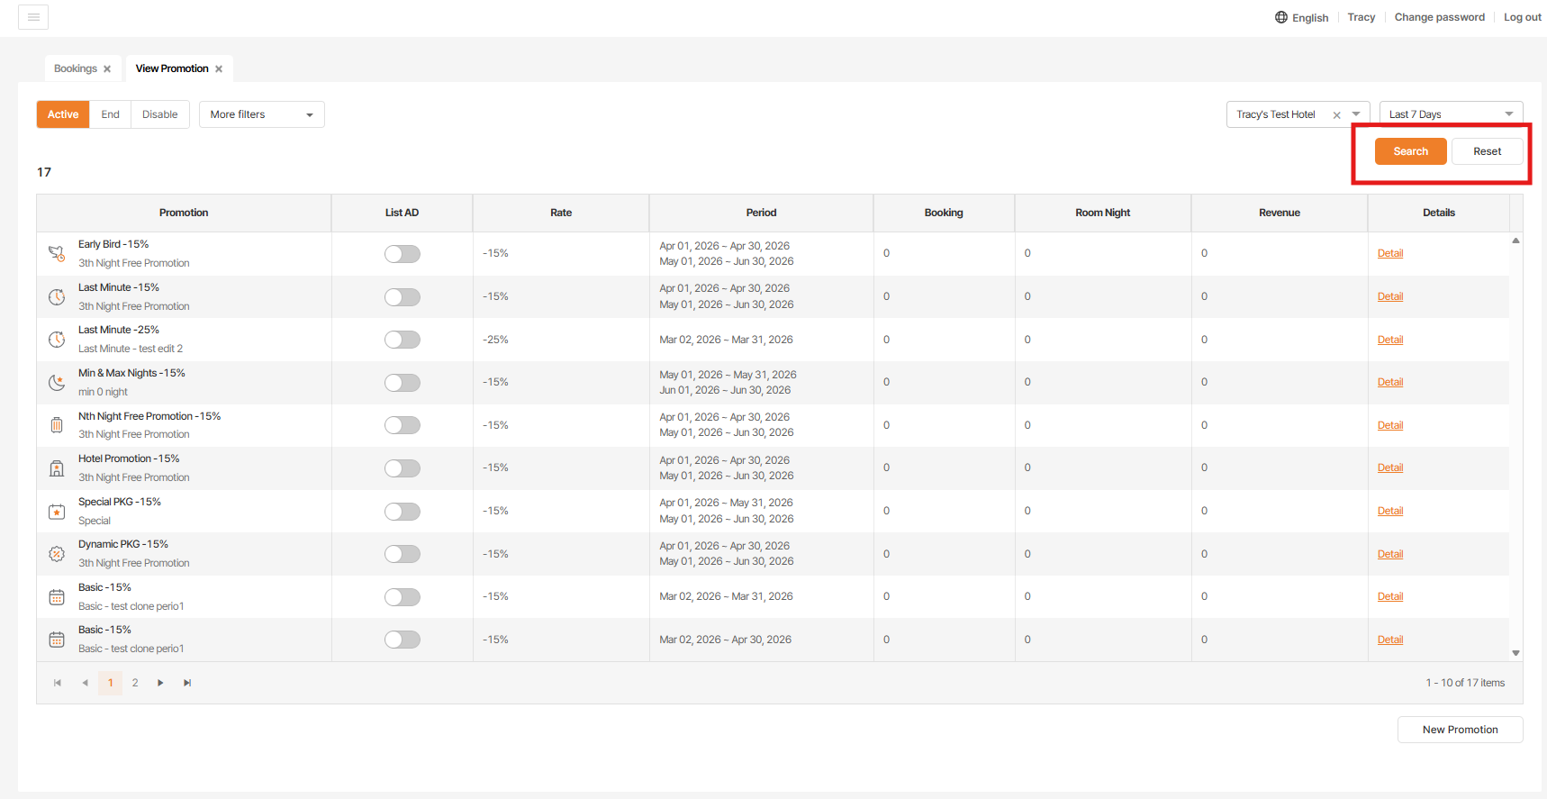Clear Tracy's Test Hotel selection
Image resolution: width=1547 pixels, height=799 pixels.
tap(1336, 115)
